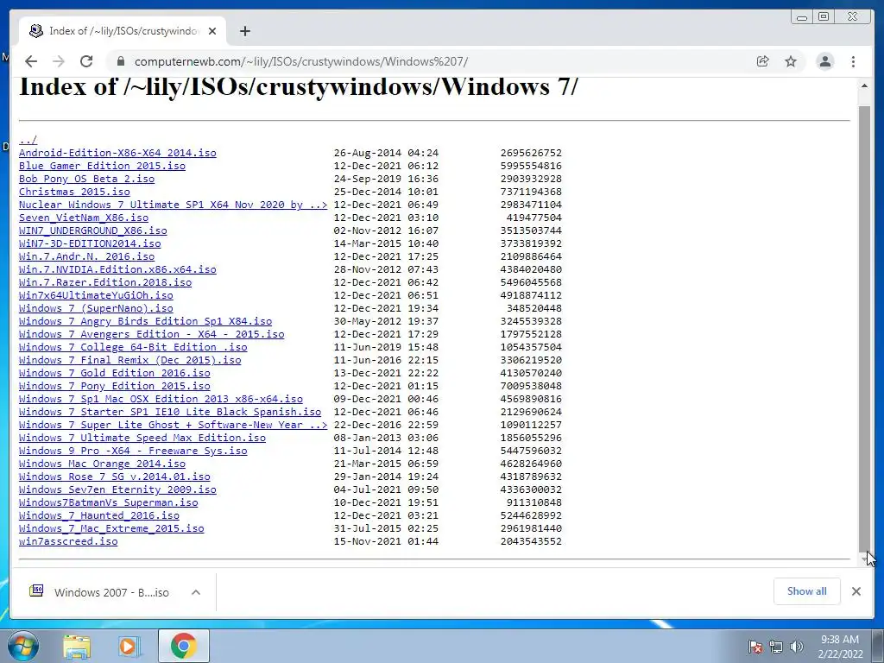Click the address bar URL

301,61
